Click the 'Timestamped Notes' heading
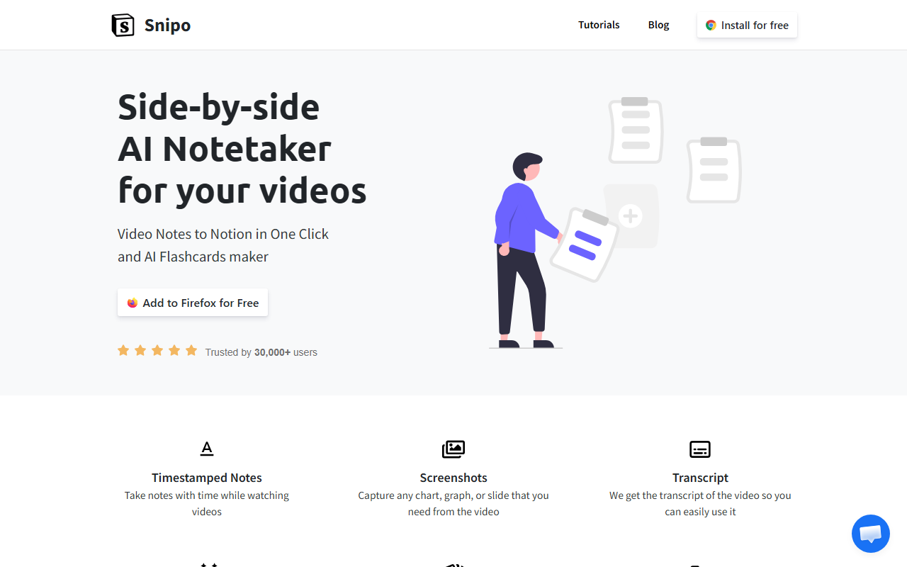The height and width of the screenshot is (567, 907). click(x=207, y=478)
